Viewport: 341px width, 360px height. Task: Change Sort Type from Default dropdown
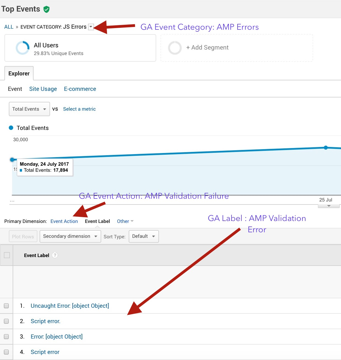[143, 236]
